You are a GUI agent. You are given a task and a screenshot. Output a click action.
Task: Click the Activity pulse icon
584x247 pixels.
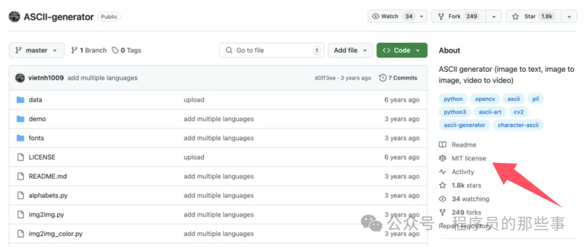pyautogui.click(x=443, y=172)
